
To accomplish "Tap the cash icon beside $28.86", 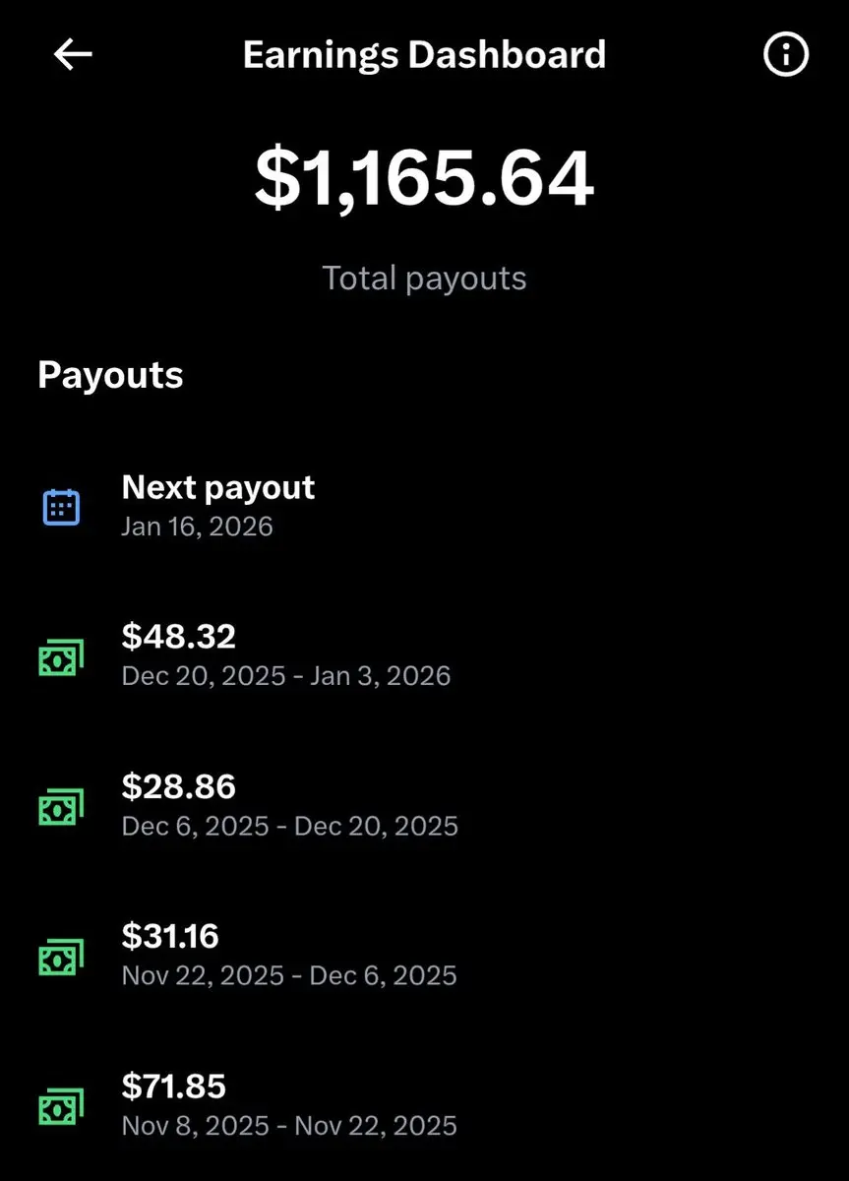I will (x=61, y=806).
